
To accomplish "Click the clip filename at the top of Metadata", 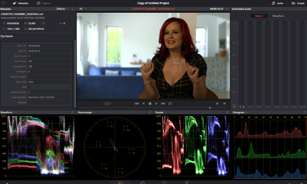I will click(x=22, y=14).
